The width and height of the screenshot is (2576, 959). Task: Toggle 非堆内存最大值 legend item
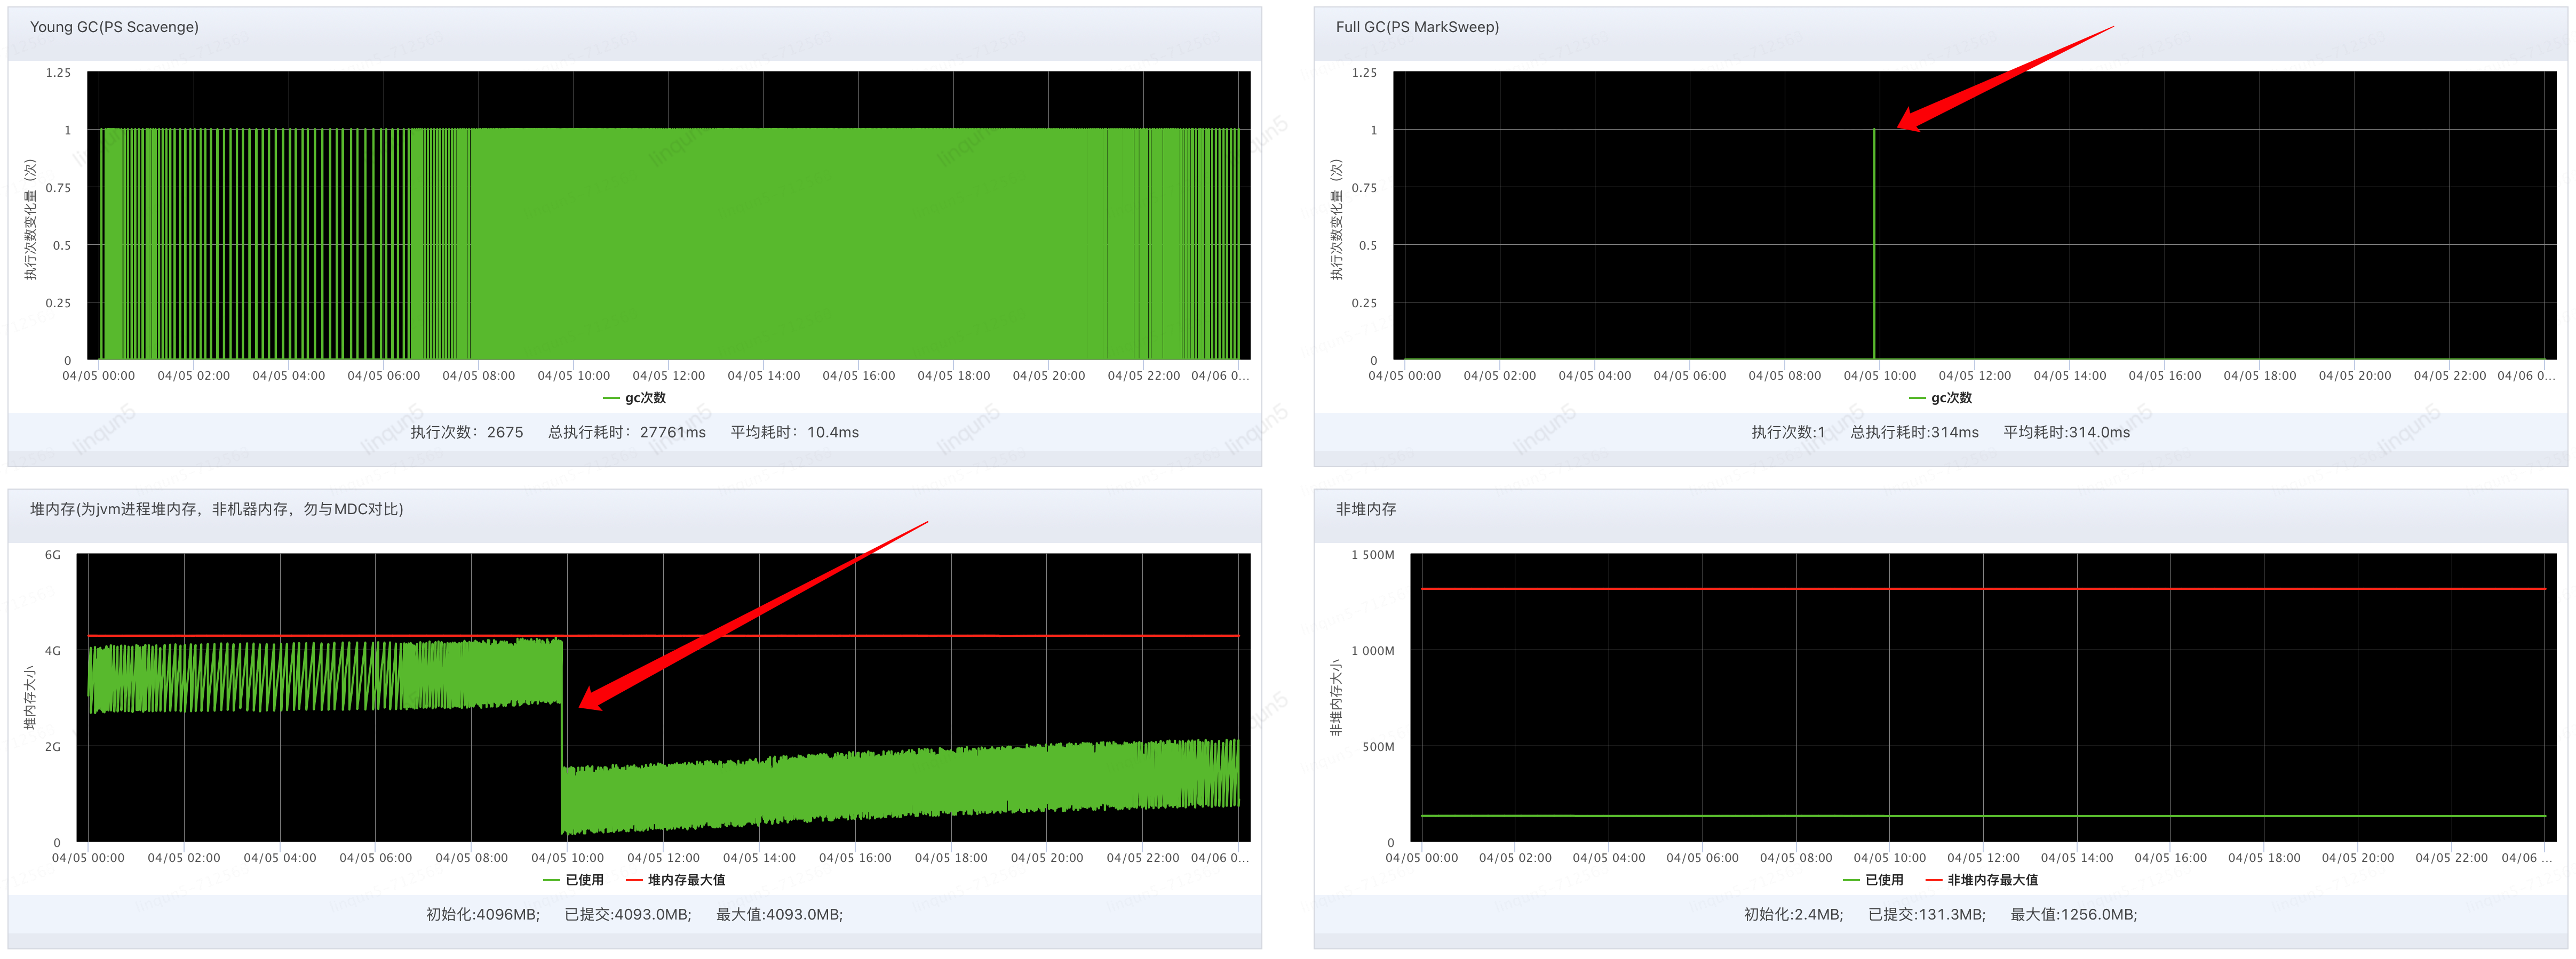pos(1981,880)
